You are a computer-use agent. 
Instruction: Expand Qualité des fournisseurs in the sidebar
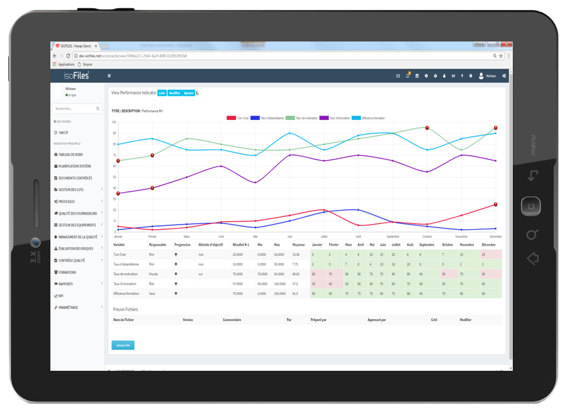[x=78, y=213]
